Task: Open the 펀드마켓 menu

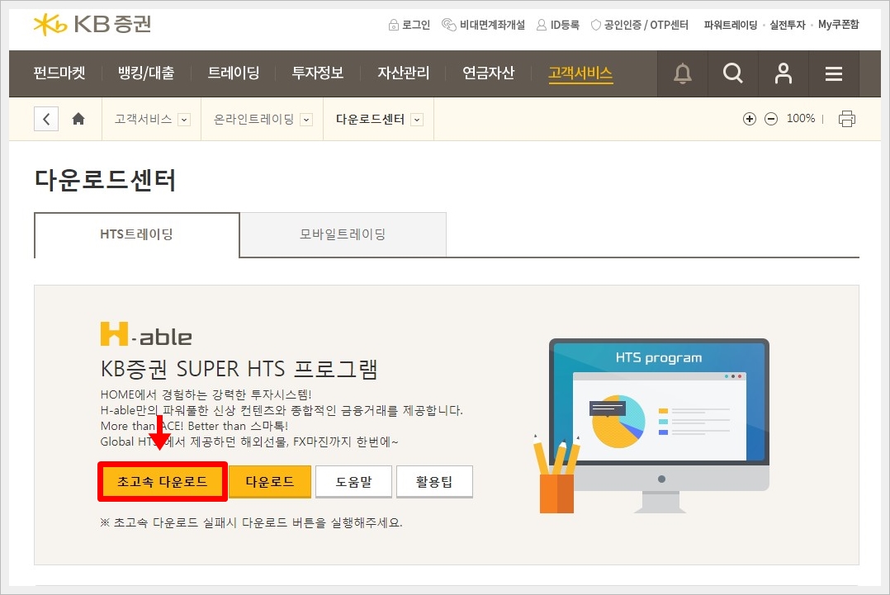Action: coord(59,73)
